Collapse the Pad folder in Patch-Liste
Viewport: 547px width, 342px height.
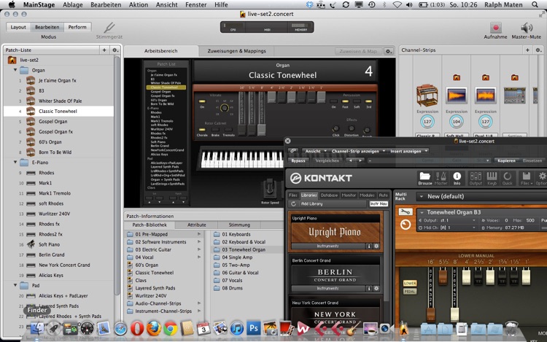coord(15,285)
